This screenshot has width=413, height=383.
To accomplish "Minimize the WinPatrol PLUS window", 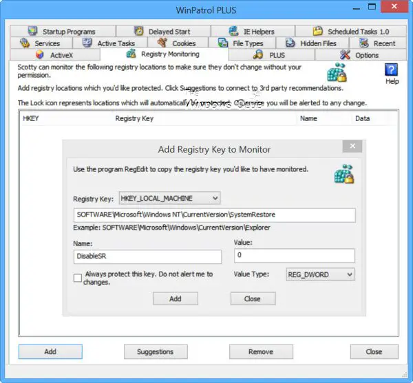I will click(x=357, y=8).
